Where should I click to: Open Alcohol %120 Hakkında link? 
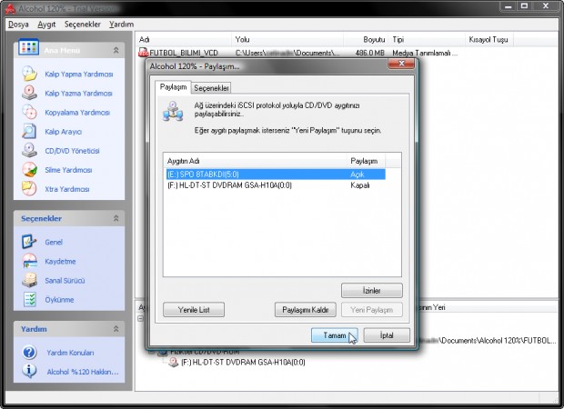tap(83, 372)
